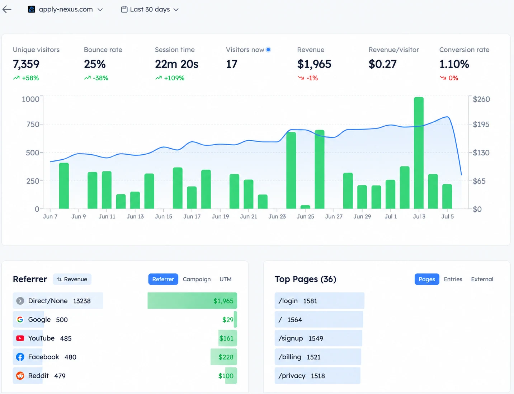Click the Facebook 480 referrer row
Viewport: 514px width, 394px height.
125,357
